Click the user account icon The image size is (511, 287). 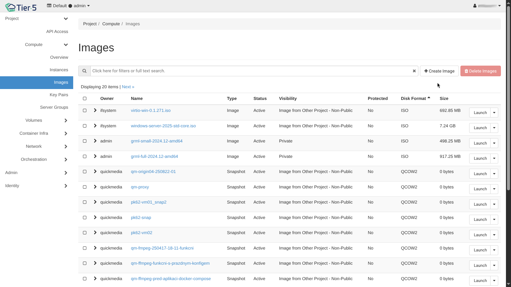[x=475, y=6]
